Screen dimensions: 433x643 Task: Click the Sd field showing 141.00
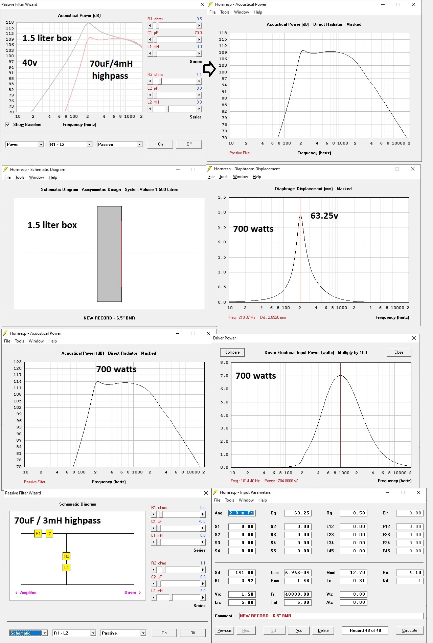click(x=242, y=573)
